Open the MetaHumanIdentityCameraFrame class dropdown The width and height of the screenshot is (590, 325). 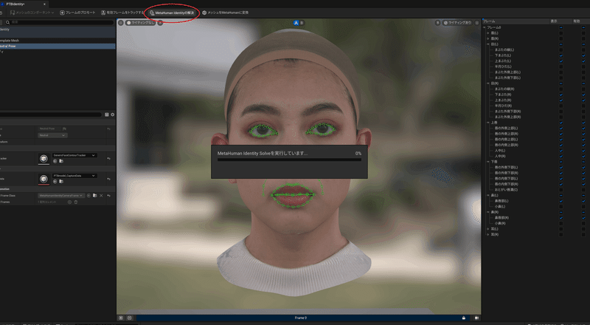coord(61,196)
